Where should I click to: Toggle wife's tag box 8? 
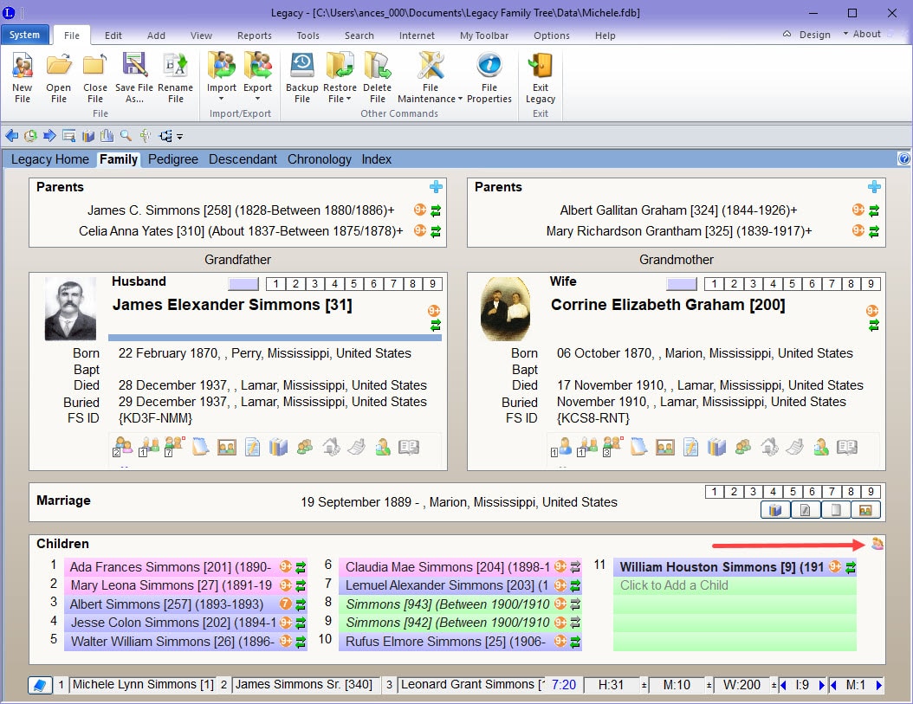point(851,283)
